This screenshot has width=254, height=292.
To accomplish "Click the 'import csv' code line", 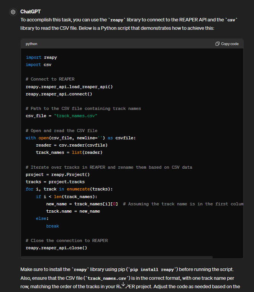I will [x=39, y=65].
